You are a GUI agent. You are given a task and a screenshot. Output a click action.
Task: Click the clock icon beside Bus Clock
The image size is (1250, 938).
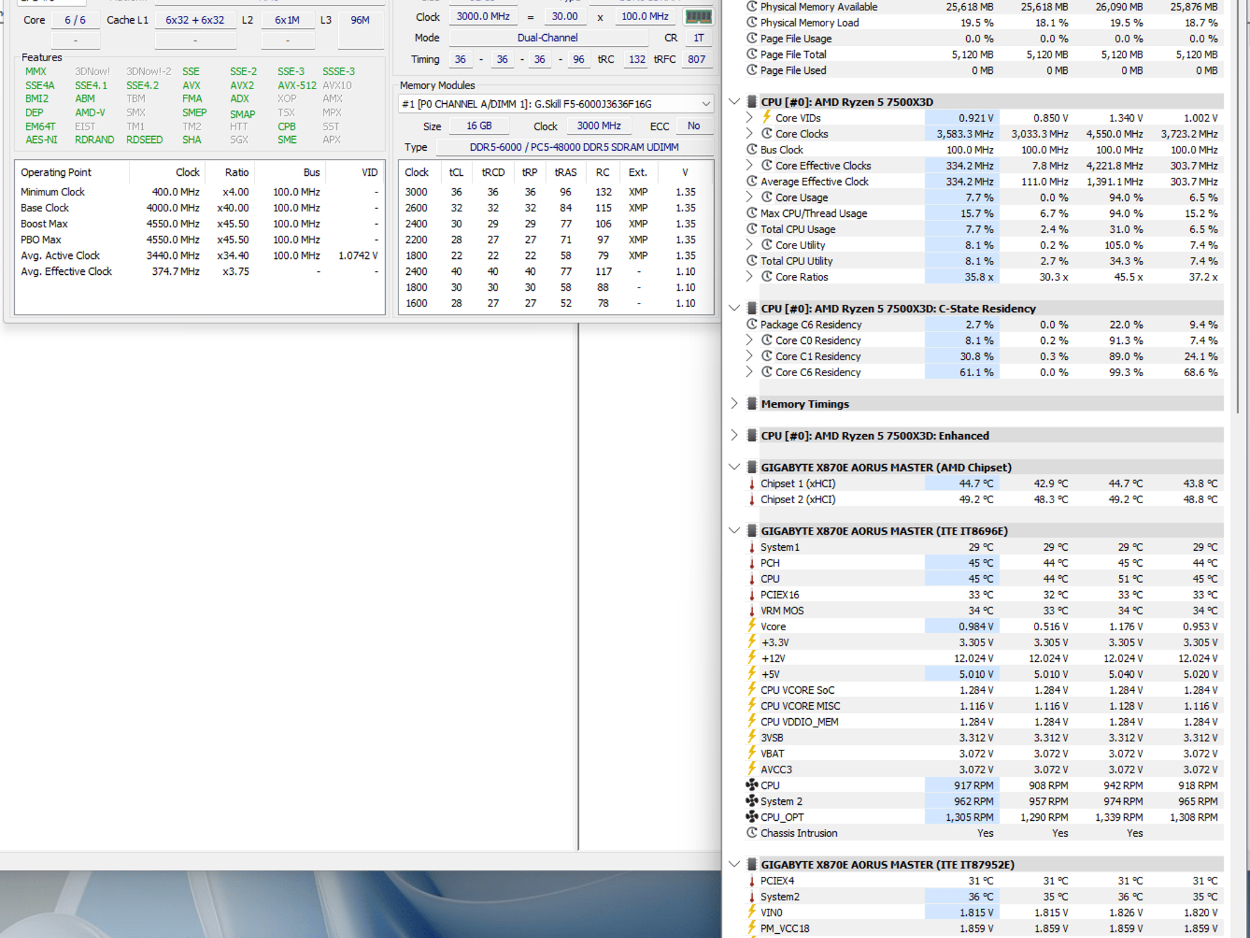752,149
